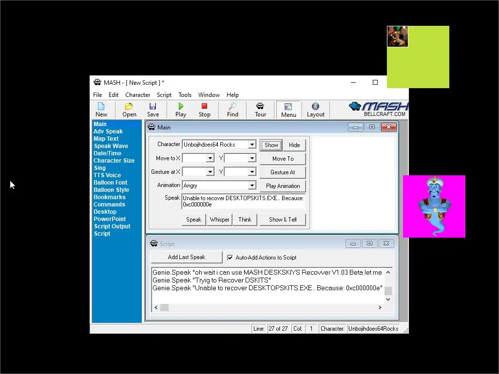Open the Layout toolbar icon
The width and height of the screenshot is (499, 374).
(315, 110)
